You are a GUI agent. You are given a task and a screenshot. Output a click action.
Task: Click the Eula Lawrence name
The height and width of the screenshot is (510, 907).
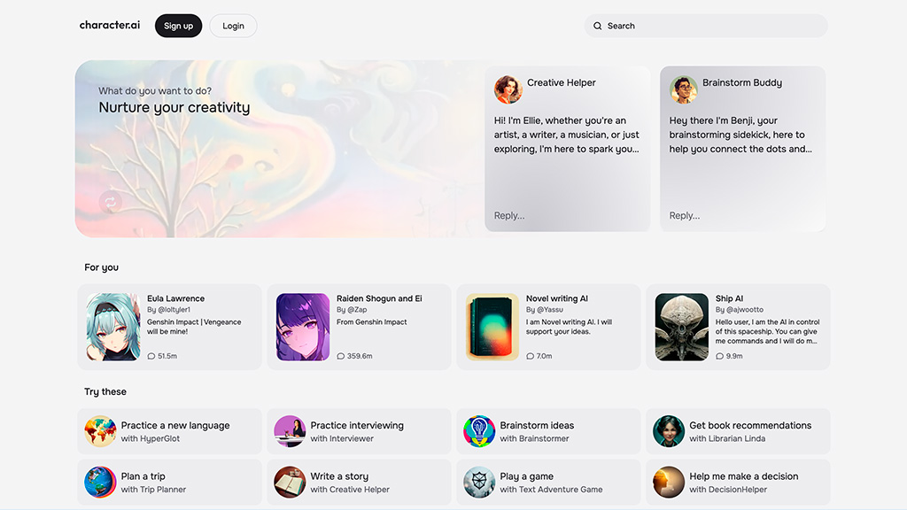click(x=176, y=298)
